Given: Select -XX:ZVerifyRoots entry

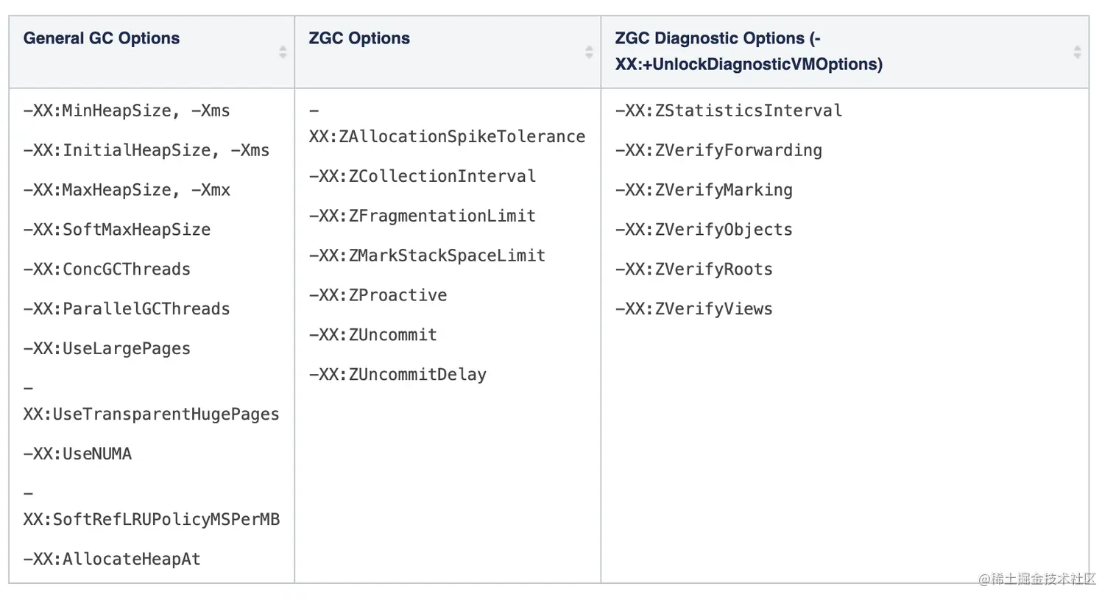Looking at the screenshot, I should [694, 269].
